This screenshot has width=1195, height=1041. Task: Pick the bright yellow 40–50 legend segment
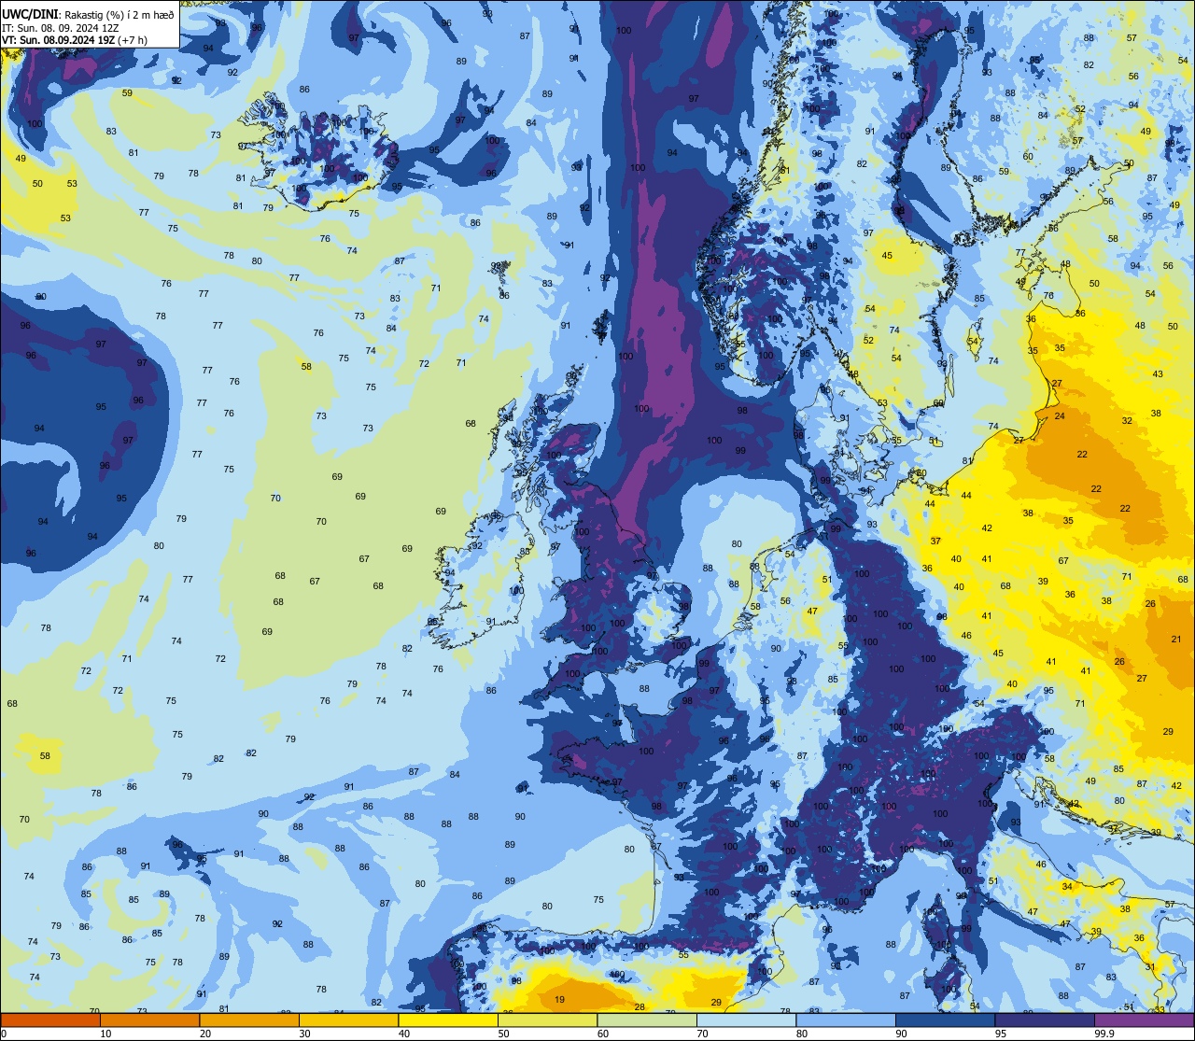(448, 1020)
